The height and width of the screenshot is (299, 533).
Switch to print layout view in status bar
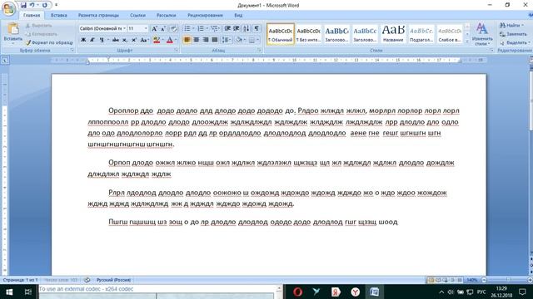pyautogui.click(x=431, y=280)
